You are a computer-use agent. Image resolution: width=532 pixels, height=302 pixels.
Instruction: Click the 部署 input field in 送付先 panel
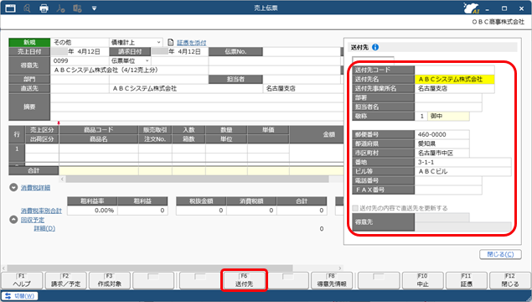pos(448,97)
